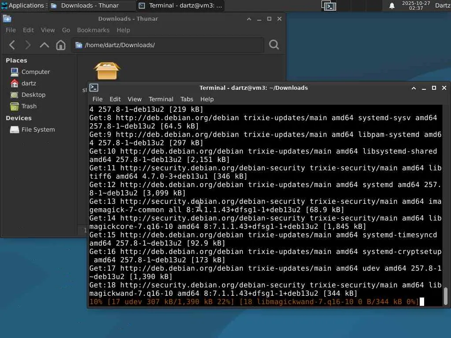
Task: Open Thunar File menu
Action: coord(11,30)
